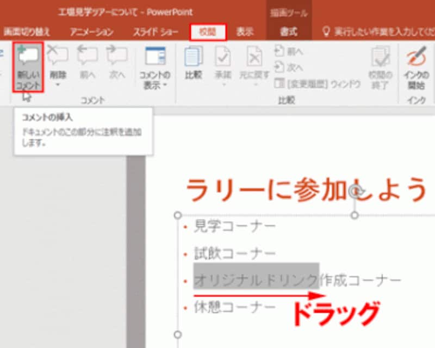
Task: Click the 休憩コーナー bullet text
Action: [235, 307]
